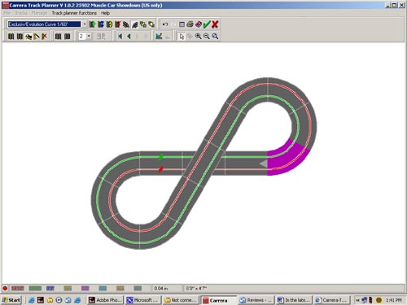Open the Help menu

tap(105, 13)
